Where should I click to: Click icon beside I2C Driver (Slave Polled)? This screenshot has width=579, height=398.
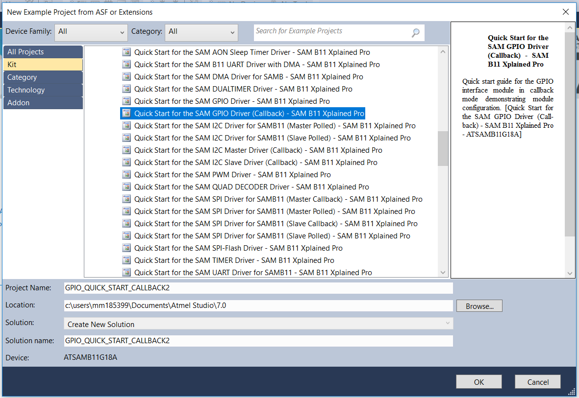pos(126,138)
